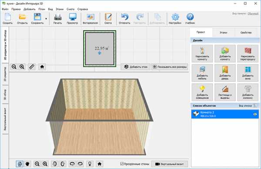261x169 pixels.
Task: Open the Файл menu
Action: [5, 9]
